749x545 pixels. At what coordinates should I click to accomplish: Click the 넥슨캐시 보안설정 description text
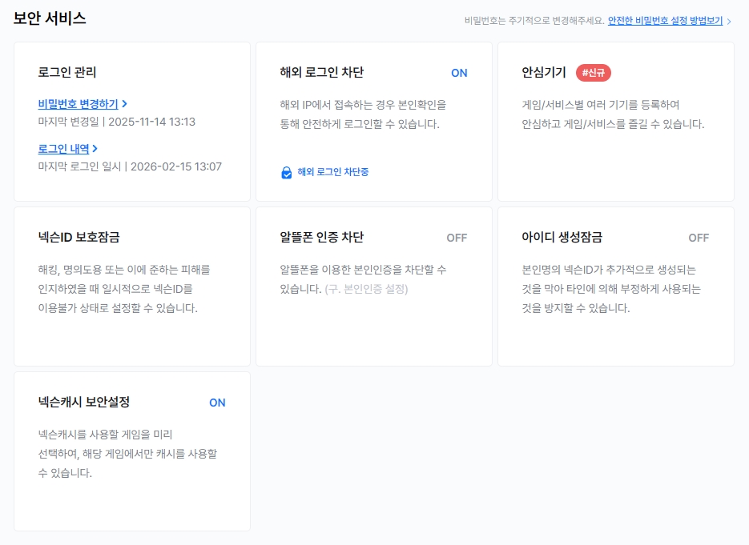coord(127,454)
